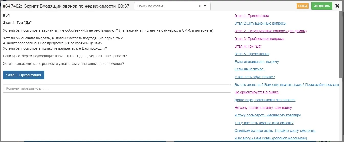Image resolution: width=344 pixels, height=142 pixels.
Task: Open Этап 2. Ситуационные вопросы (по домам) link
Action: pos(270,31)
